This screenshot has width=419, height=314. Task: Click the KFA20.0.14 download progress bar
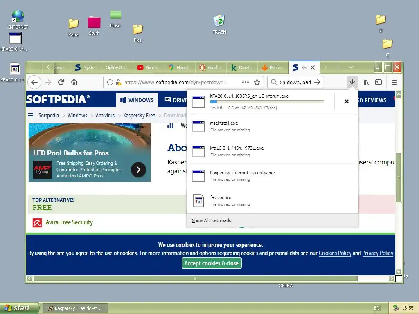tap(267, 102)
